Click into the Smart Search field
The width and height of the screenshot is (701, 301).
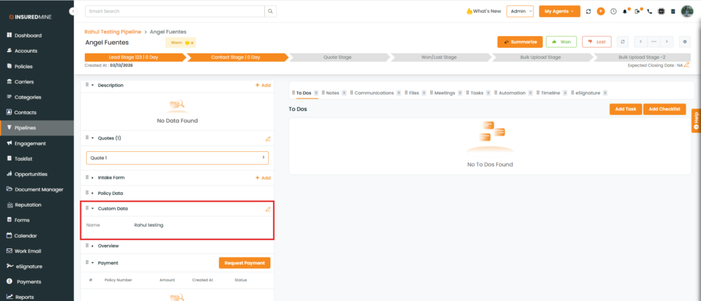pos(175,11)
